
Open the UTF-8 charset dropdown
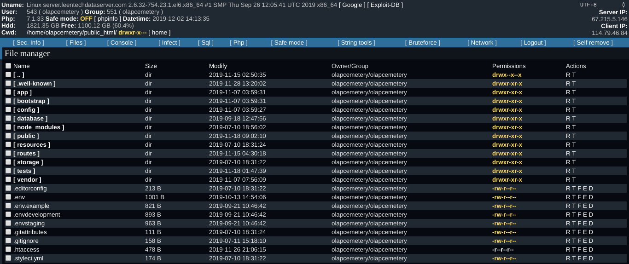(x=602, y=5)
